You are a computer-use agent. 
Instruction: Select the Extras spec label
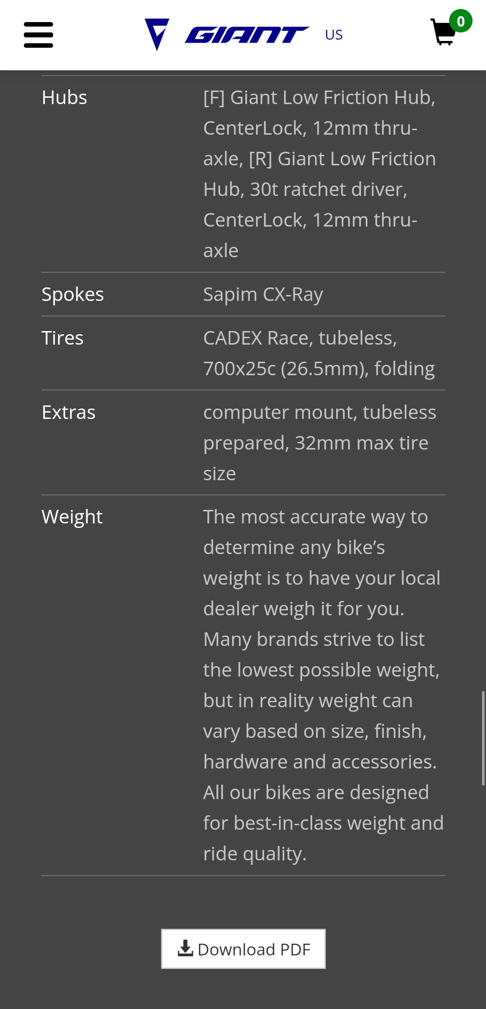point(68,412)
